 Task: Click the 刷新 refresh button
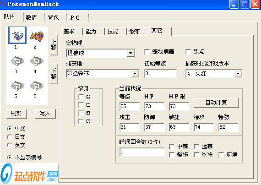point(16,114)
